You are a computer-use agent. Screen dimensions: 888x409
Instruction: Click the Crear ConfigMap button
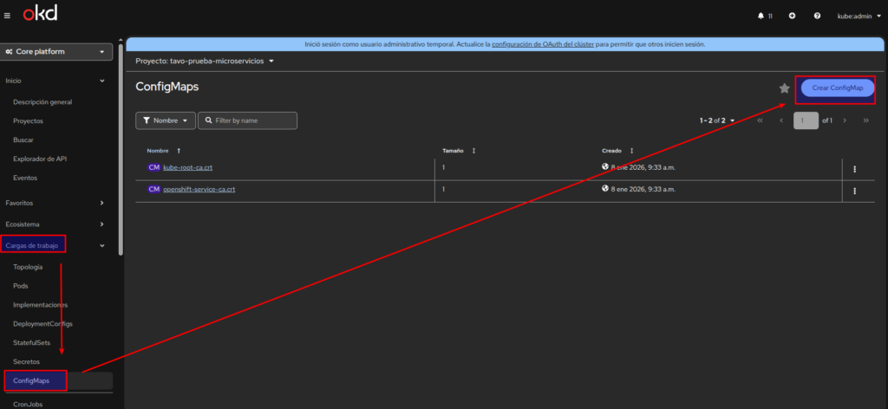(837, 88)
